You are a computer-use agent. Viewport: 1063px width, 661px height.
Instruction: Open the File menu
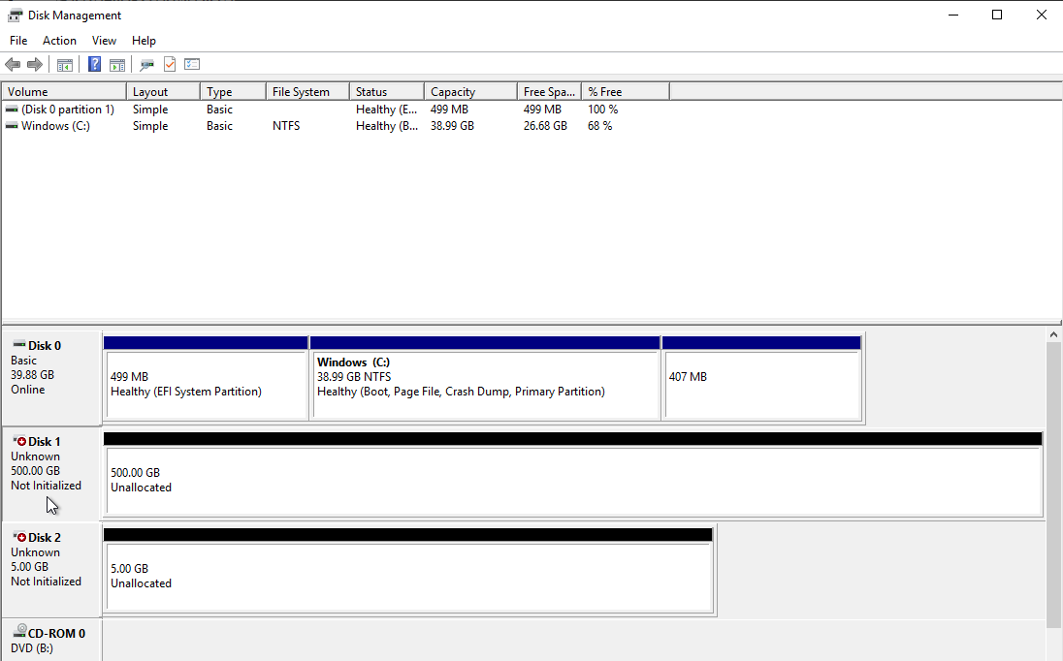click(18, 41)
